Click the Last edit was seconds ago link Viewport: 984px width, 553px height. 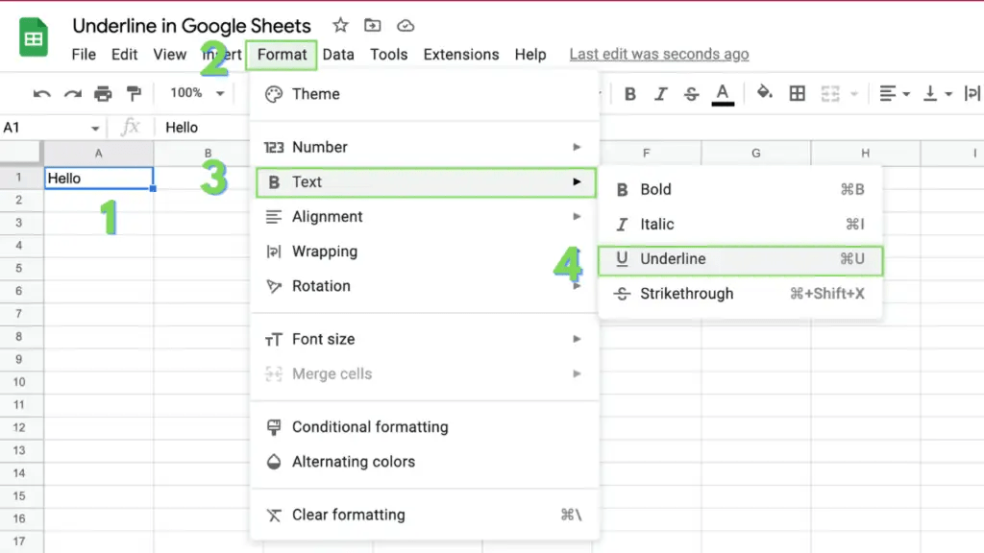coord(658,54)
